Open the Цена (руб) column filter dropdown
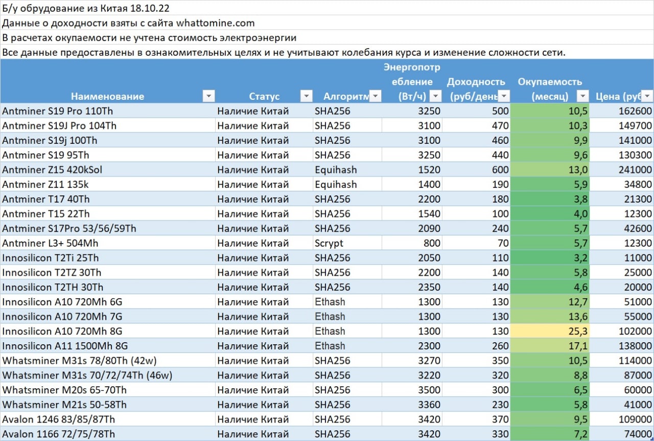The height and width of the screenshot is (441, 654). click(647, 96)
